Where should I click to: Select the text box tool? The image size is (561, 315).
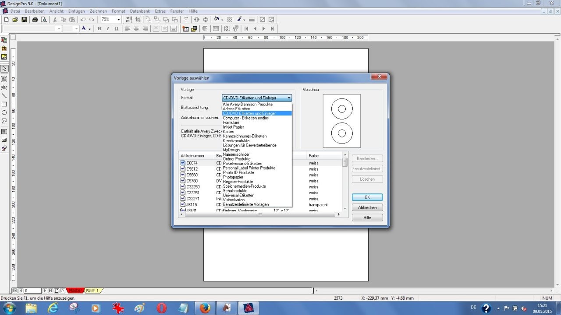pyautogui.click(x=4, y=79)
